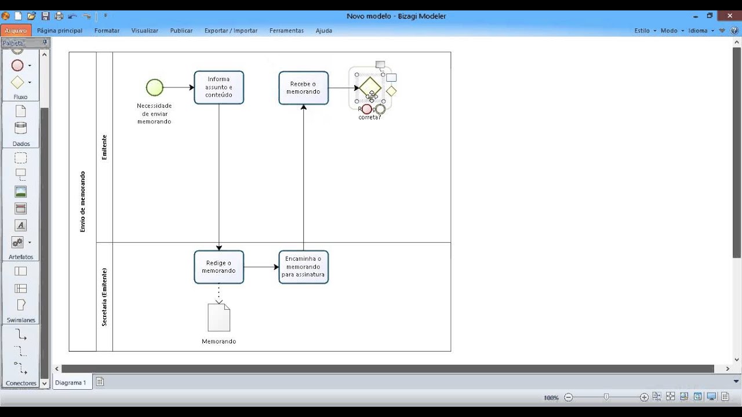Switch to the Visualizar tab
This screenshot has width=742, height=417.
[x=144, y=31]
